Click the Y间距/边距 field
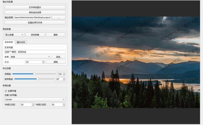This screenshot has width=203, height=125. point(57,104)
